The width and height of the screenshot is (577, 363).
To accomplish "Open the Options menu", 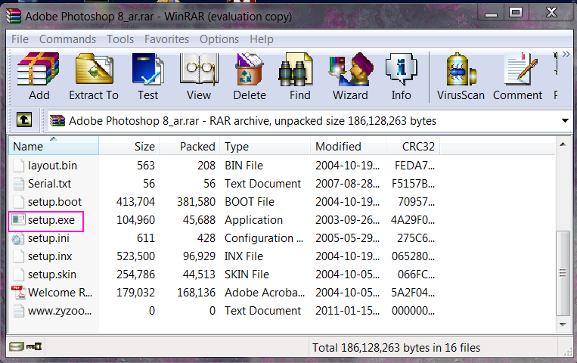I will 219,39.
